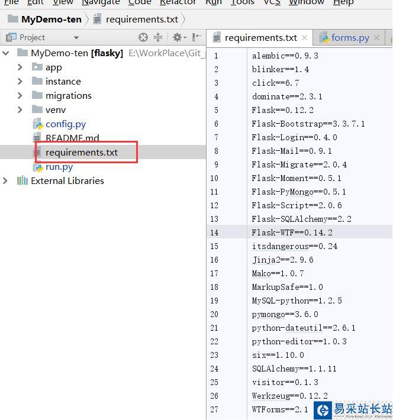The height and width of the screenshot is (420, 393).
Task: Click line number 1 in the gutter
Action: click(216, 56)
